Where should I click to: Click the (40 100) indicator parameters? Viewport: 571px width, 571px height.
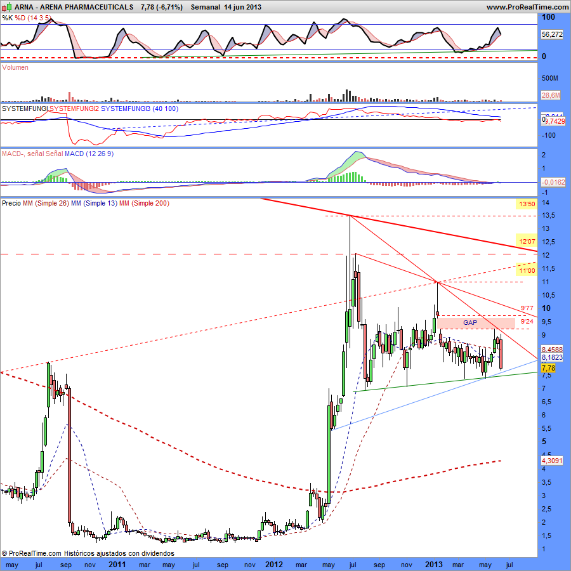(x=166, y=108)
